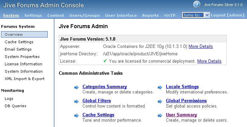
Task: Open License More Details link
Action: pyautogui.click(x=209, y=61)
